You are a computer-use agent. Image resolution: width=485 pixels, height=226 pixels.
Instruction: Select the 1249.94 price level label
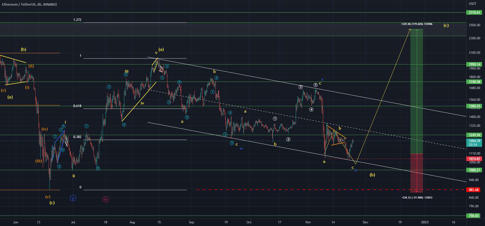click(x=474, y=135)
